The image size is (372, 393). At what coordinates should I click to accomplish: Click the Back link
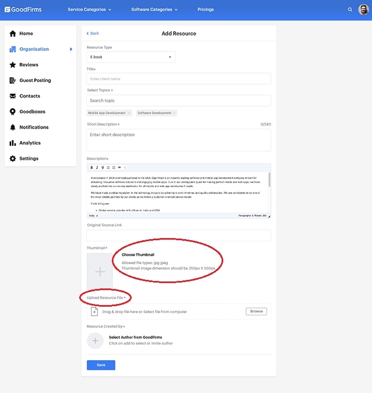(93, 33)
